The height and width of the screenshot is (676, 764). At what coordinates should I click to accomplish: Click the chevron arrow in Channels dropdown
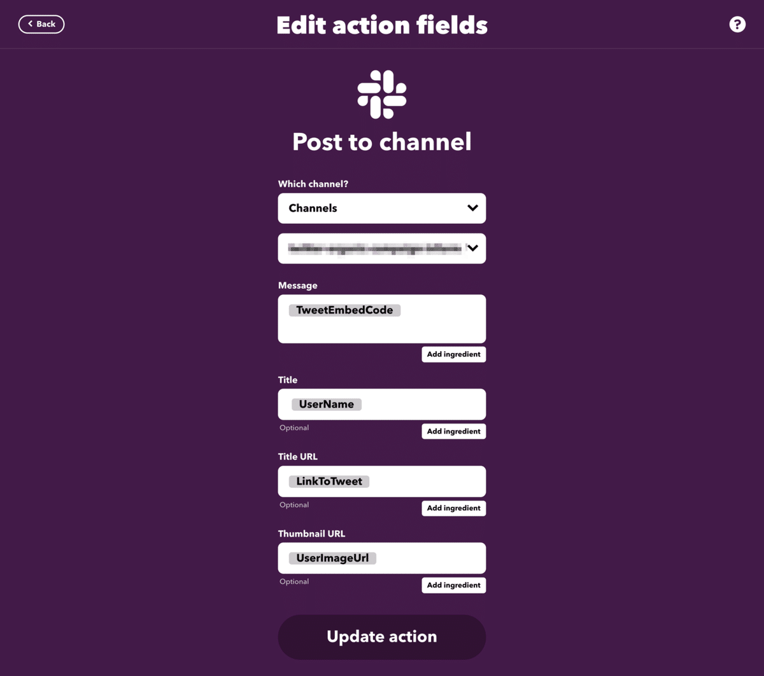[472, 208]
